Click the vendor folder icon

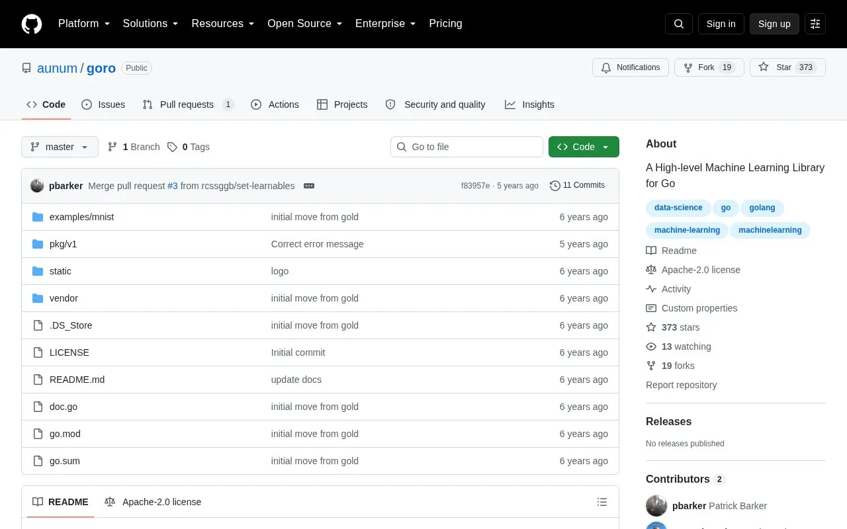[x=38, y=298]
